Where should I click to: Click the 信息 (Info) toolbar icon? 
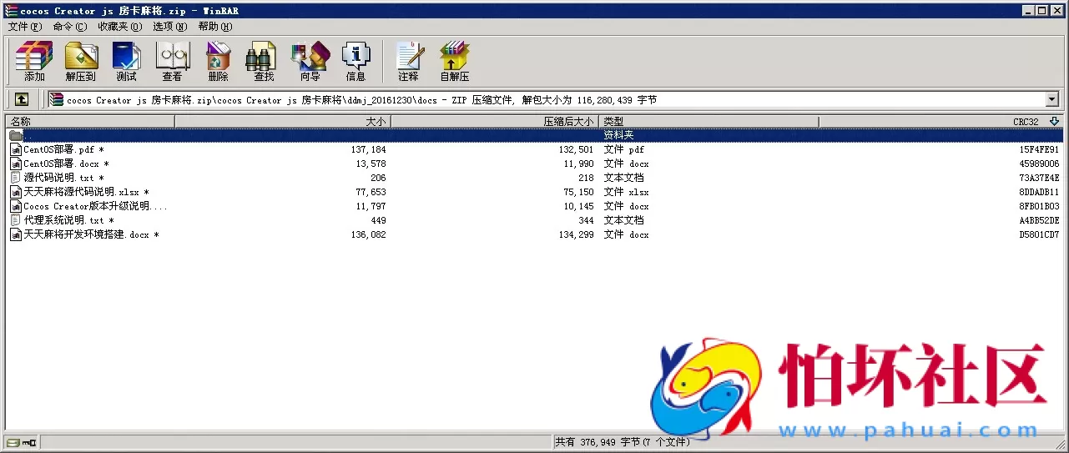pyautogui.click(x=356, y=56)
